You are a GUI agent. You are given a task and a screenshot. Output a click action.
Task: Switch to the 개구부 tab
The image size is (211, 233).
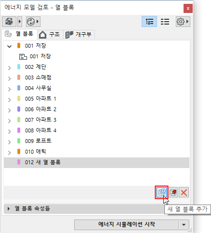click(x=79, y=35)
